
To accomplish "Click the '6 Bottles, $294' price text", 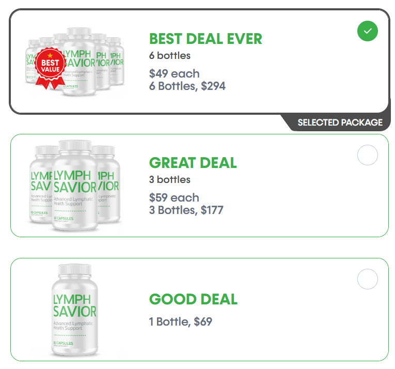I will (187, 86).
